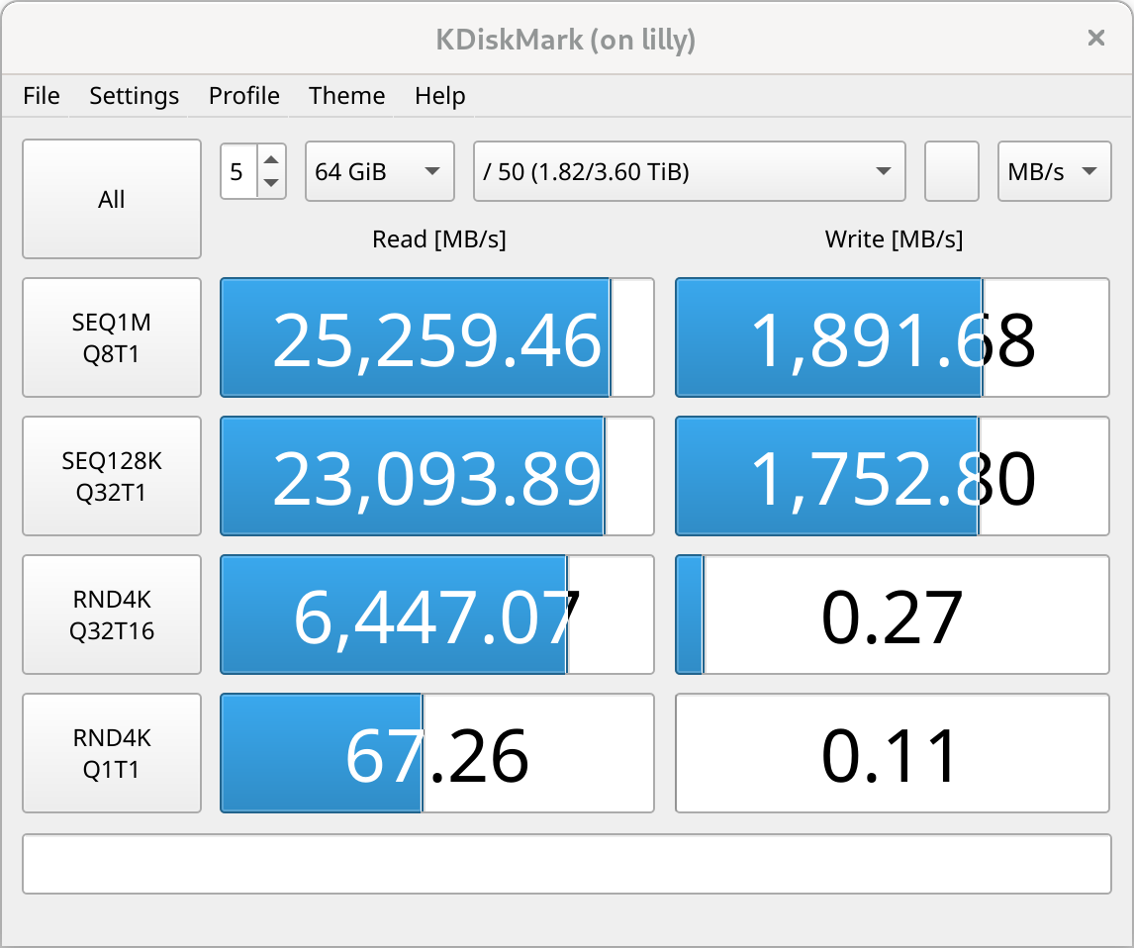Click the comment field at the bottom
The image size is (1134, 948).
pos(567,863)
